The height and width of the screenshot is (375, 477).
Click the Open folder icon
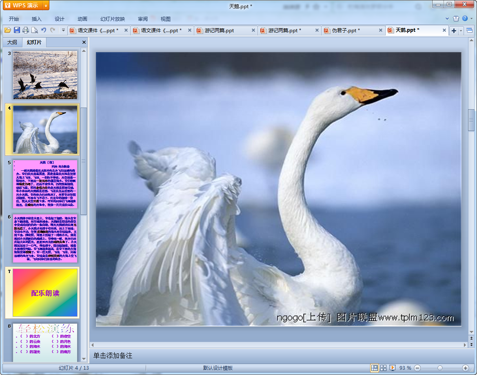pyautogui.click(x=7, y=30)
